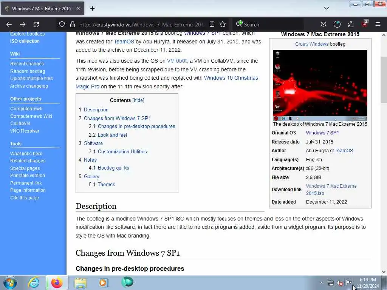This screenshot has height=290, width=387.
Task: Click the page's vertical scrollbar thumb
Action: (x=384, y=80)
